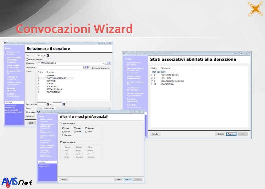Click window icon in Selezionare il donatore title bar

[x=5, y=43]
